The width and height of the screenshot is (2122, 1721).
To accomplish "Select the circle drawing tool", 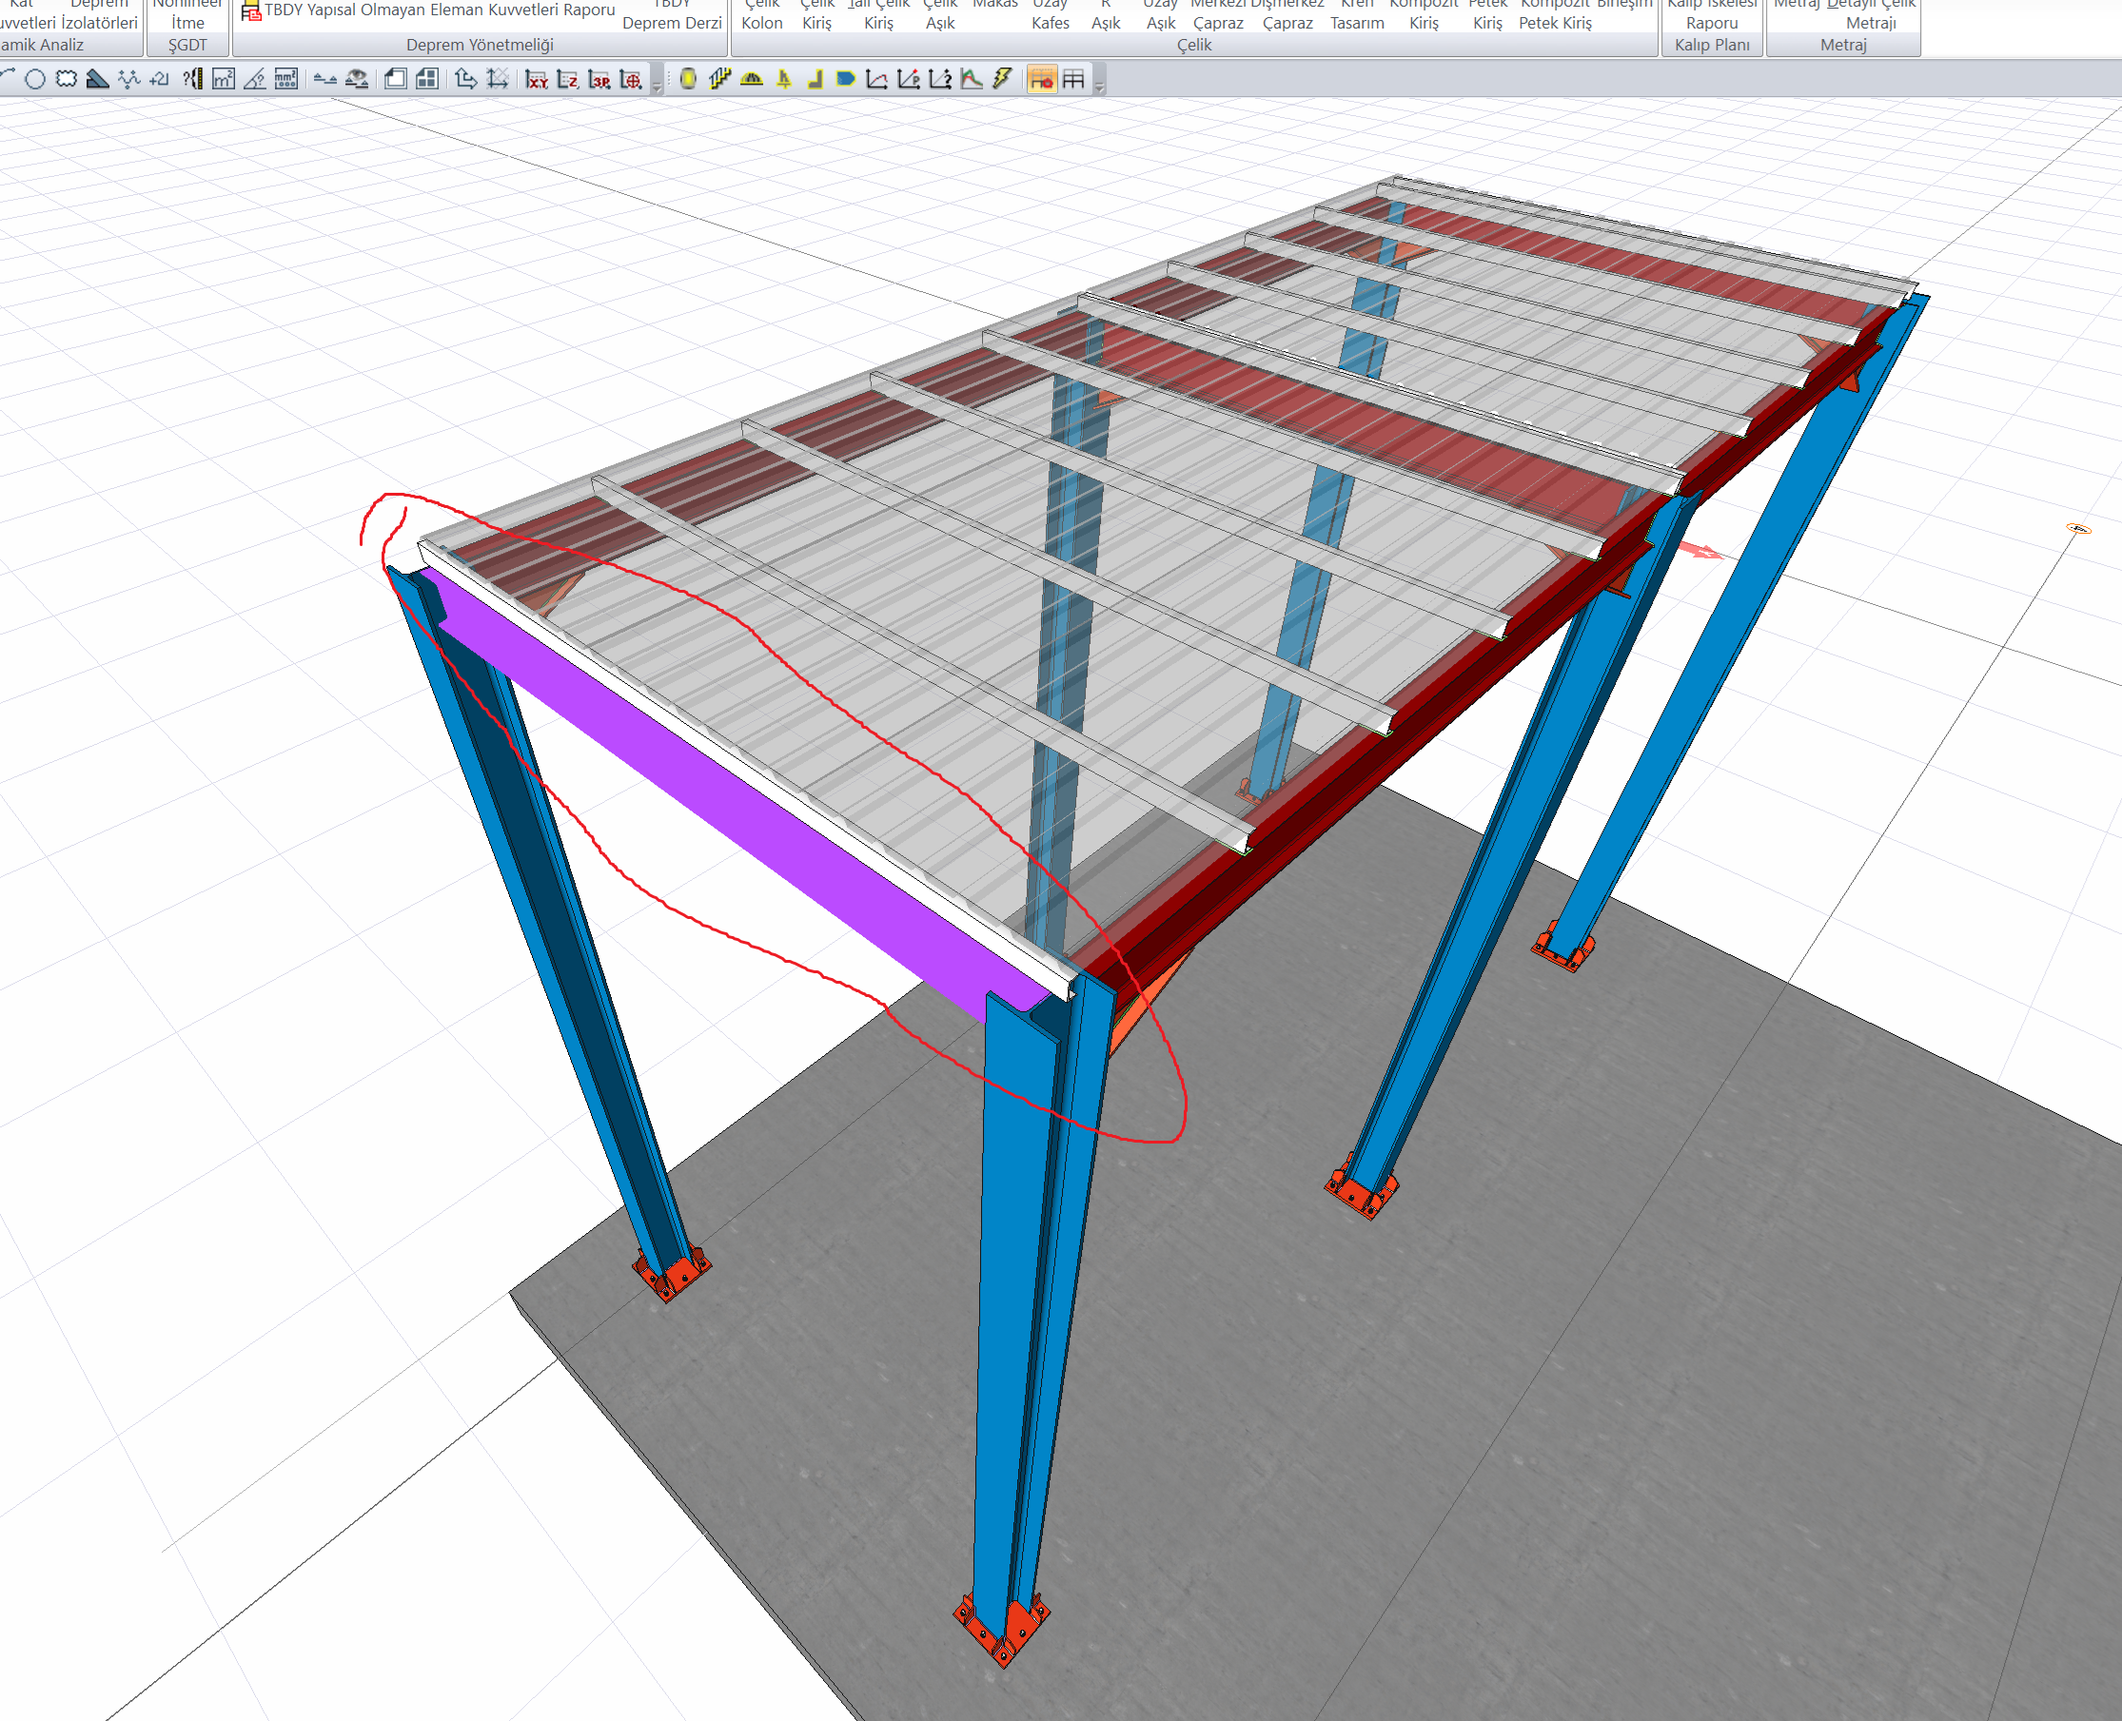I will (x=34, y=79).
